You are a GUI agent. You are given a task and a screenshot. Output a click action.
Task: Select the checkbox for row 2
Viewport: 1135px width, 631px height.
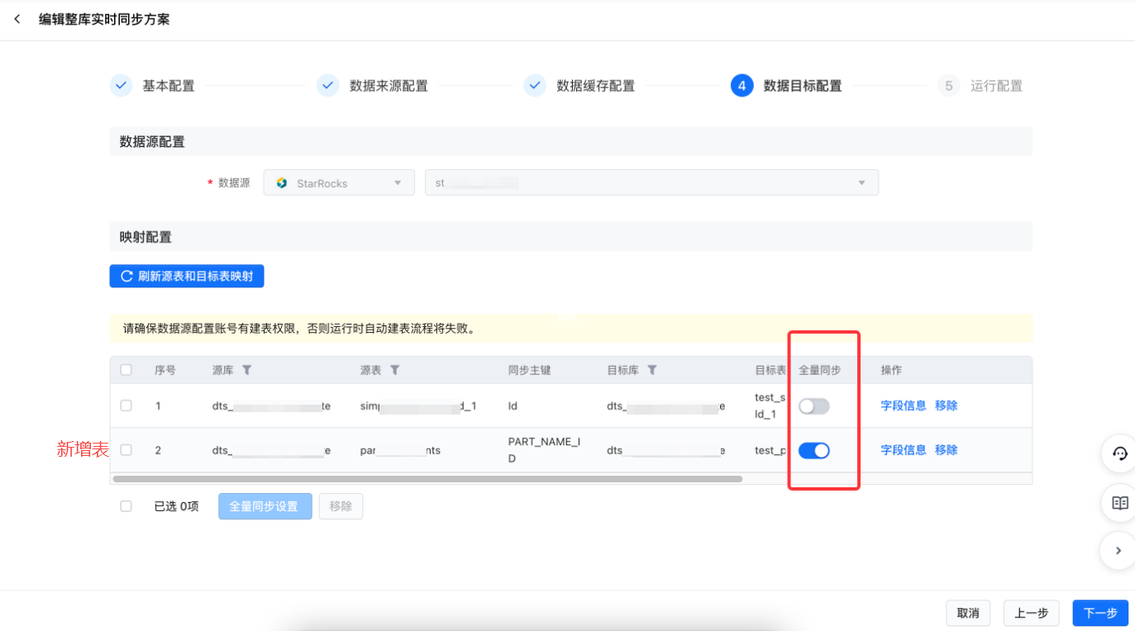[126, 450]
